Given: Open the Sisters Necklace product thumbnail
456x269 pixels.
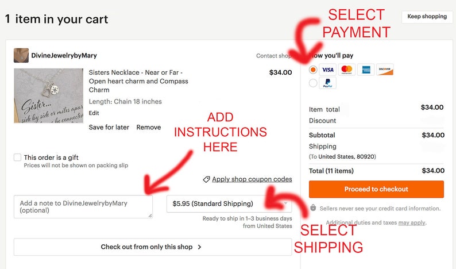Looking at the screenshot, I should (x=49, y=96).
